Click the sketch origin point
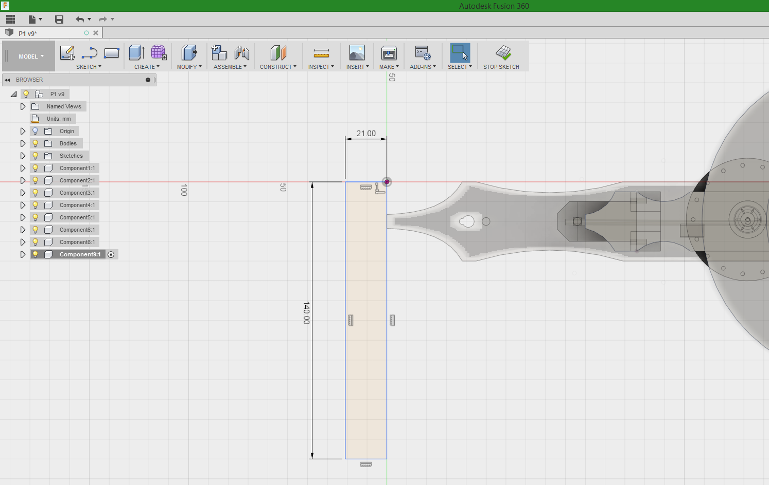The height and width of the screenshot is (485, 769). coord(387,181)
